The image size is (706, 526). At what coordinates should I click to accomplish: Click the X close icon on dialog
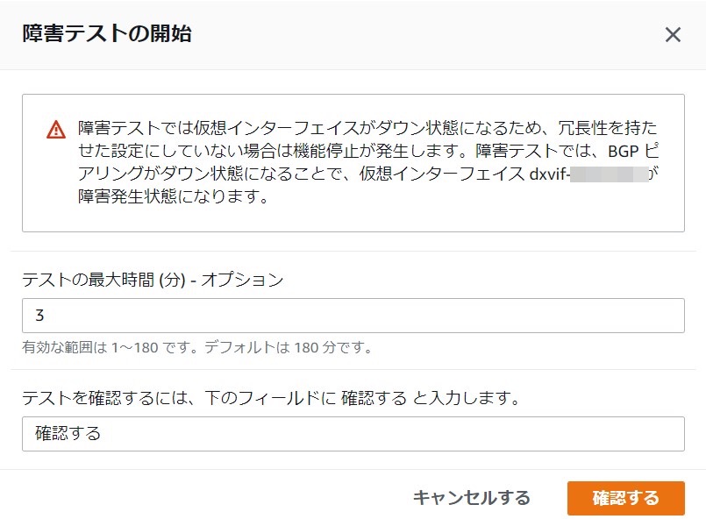(674, 35)
